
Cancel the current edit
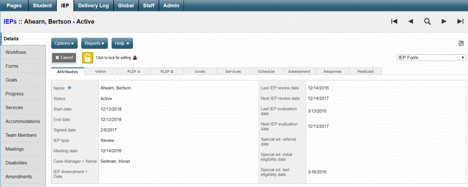click(x=64, y=57)
